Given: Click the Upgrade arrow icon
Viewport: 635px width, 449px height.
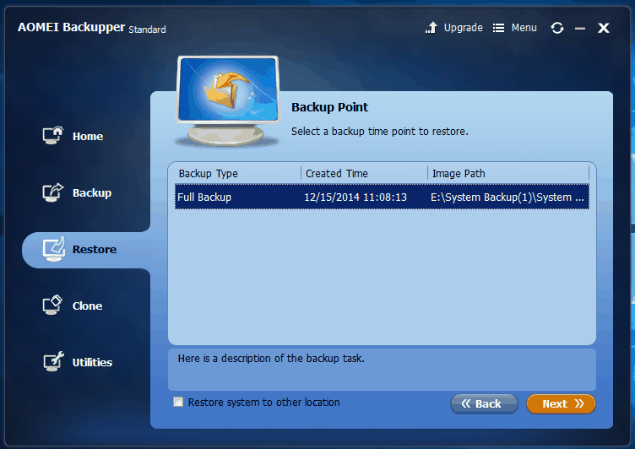Looking at the screenshot, I should click(431, 28).
